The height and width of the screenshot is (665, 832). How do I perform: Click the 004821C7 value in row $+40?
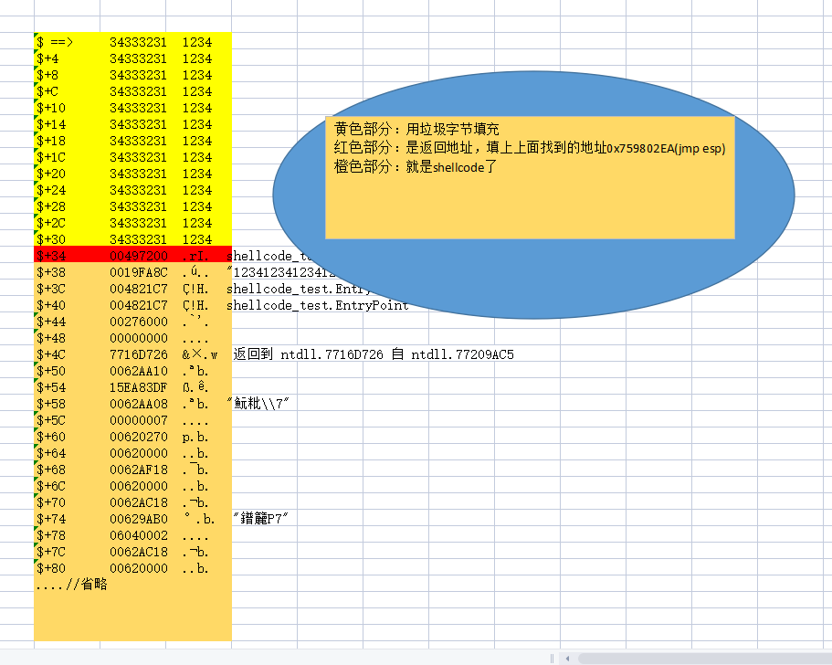click(139, 305)
